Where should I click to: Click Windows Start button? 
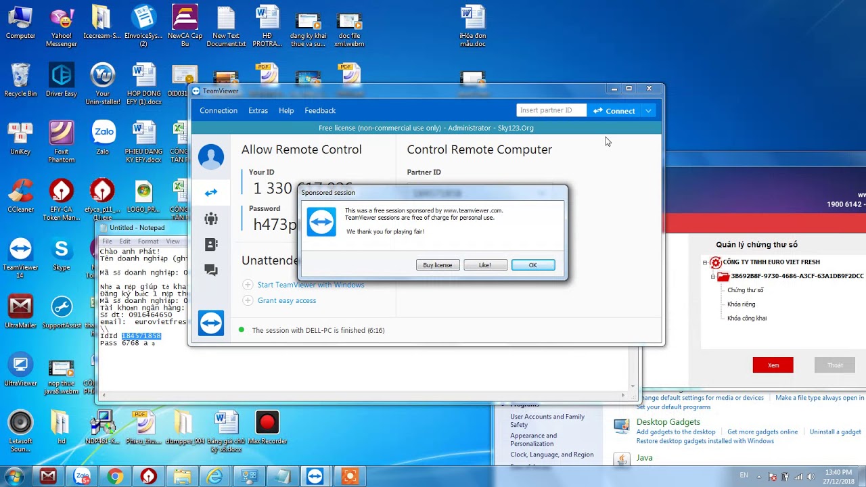coord(14,476)
